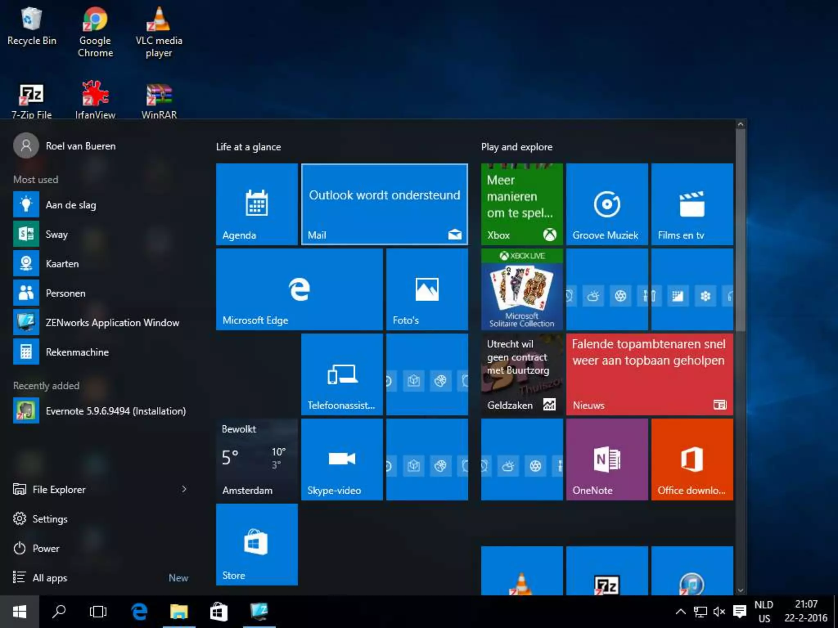Open Power options in Start menu
The image size is (838, 628).
(x=37, y=547)
